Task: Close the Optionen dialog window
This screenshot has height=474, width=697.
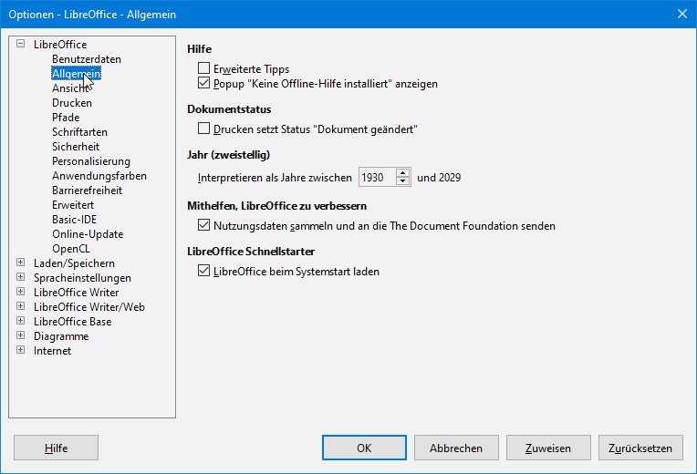Action: pyautogui.click(x=682, y=15)
